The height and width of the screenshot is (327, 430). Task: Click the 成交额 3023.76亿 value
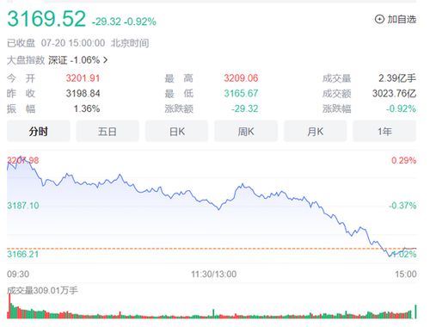click(x=394, y=94)
